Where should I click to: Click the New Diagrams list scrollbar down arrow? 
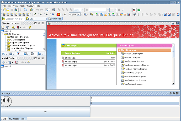173,83
